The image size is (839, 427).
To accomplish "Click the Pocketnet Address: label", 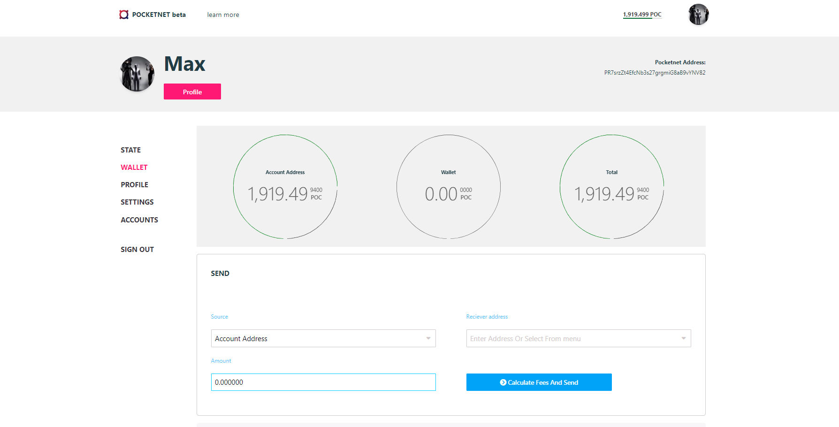I will (x=680, y=62).
